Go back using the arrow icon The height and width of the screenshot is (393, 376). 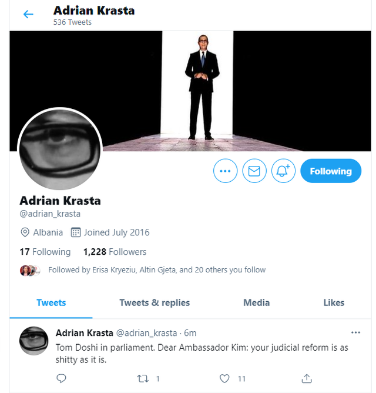click(28, 14)
